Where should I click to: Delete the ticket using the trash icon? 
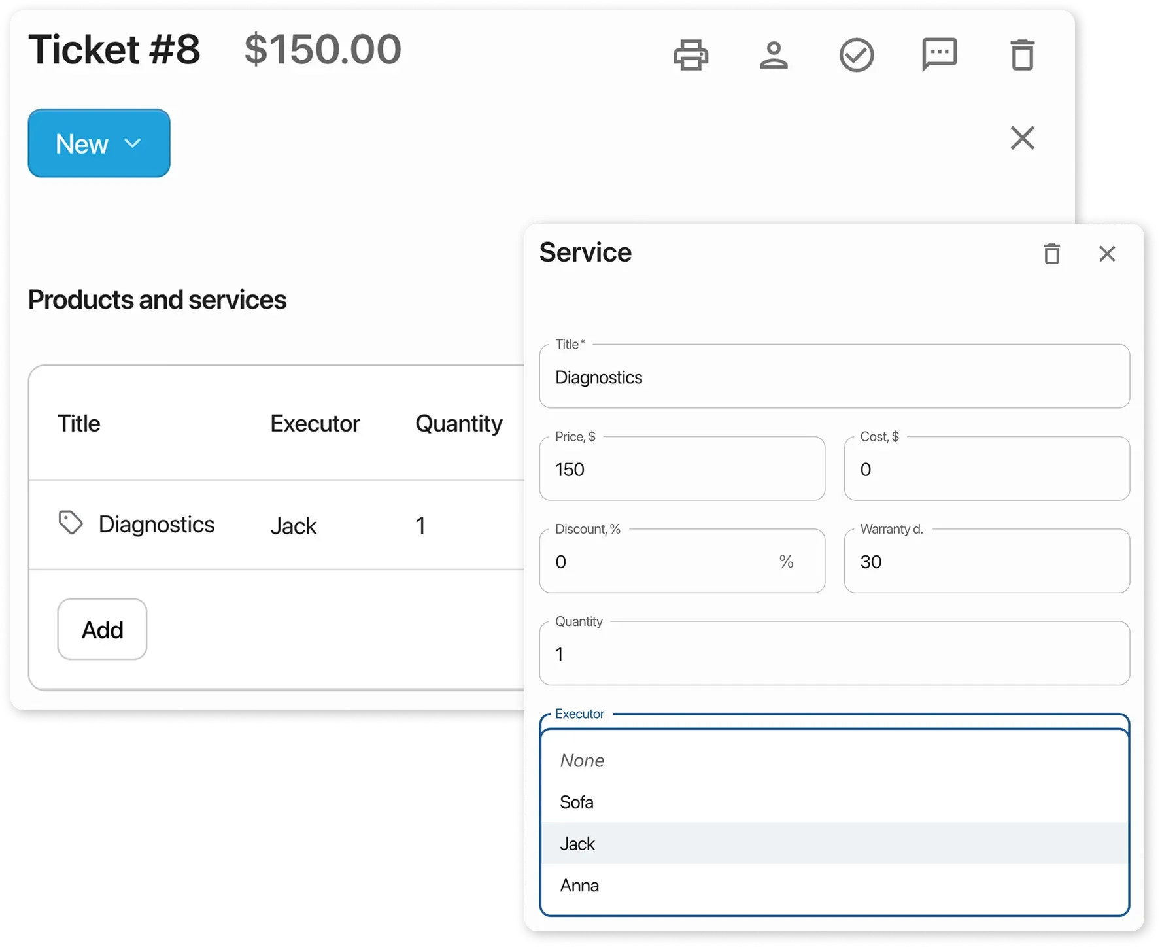[1023, 54]
